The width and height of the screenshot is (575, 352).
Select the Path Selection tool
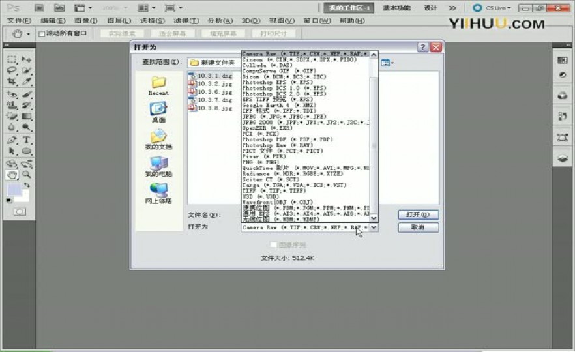pyautogui.click(x=12, y=151)
